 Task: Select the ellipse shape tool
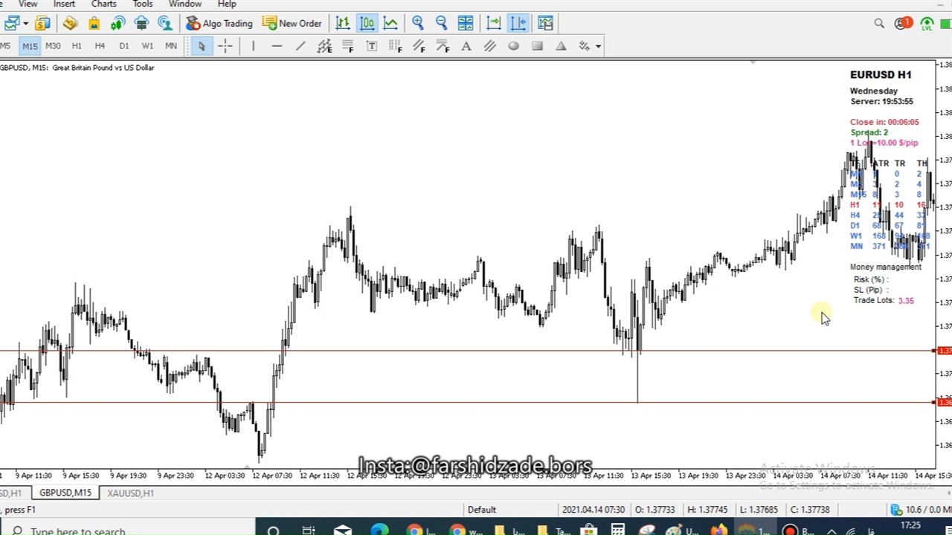coord(513,46)
